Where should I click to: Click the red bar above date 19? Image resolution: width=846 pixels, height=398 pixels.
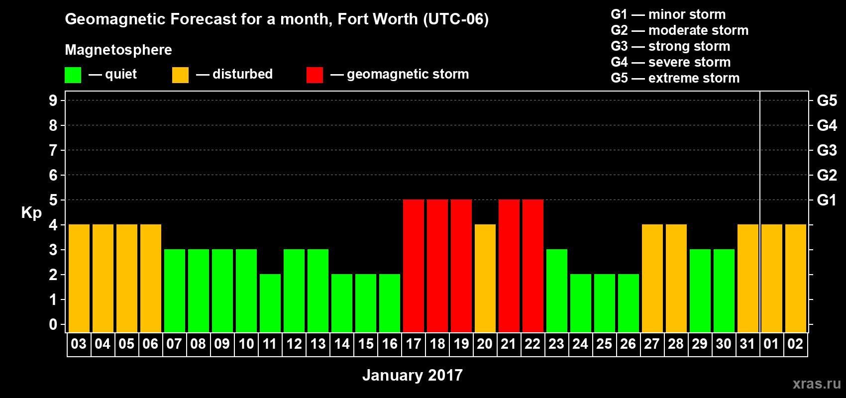pos(461,266)
